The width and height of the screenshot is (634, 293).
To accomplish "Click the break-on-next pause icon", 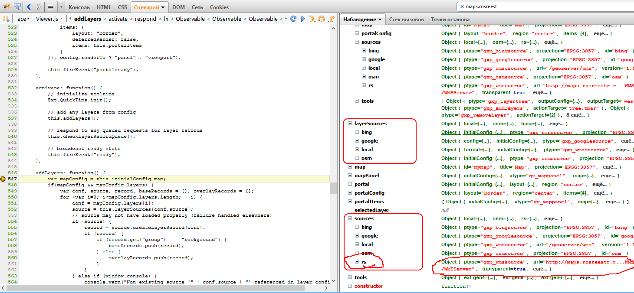I will pyautogui.click(x=7, y=19).
